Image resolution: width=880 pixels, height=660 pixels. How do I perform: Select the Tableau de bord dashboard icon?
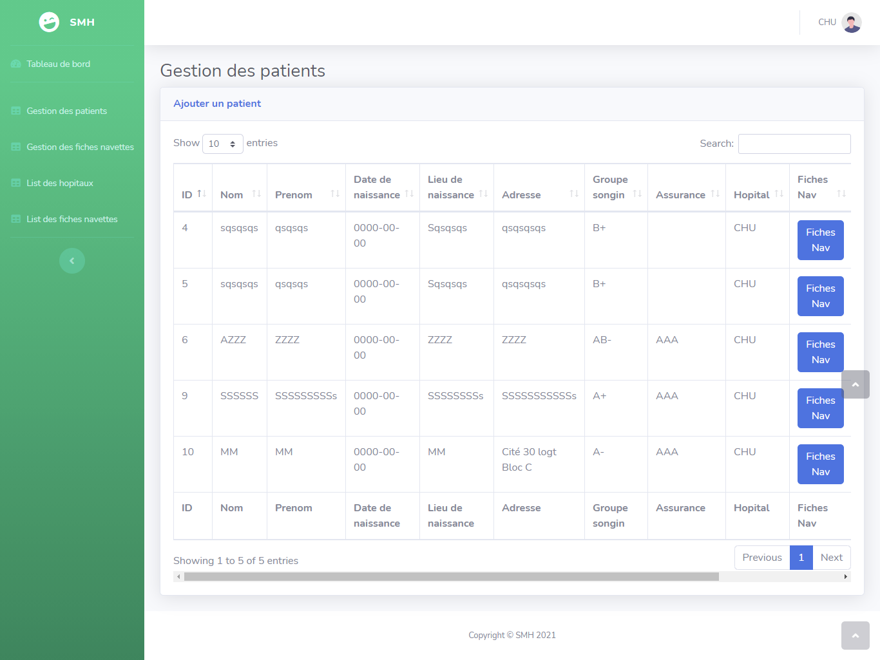(x=15, y=64)
